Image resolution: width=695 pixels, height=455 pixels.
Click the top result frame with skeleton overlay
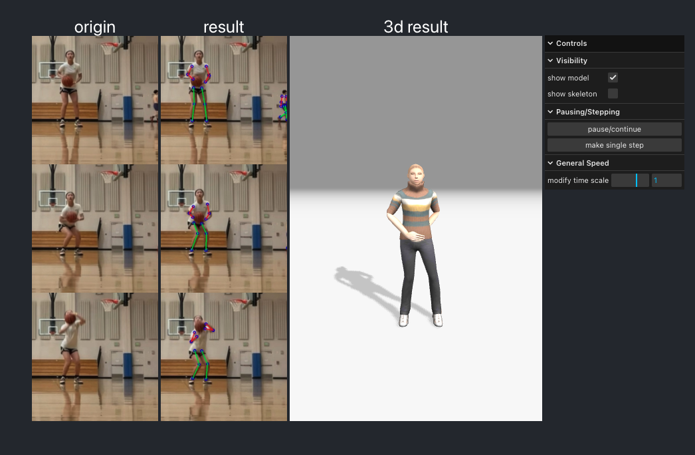point(223,100)
